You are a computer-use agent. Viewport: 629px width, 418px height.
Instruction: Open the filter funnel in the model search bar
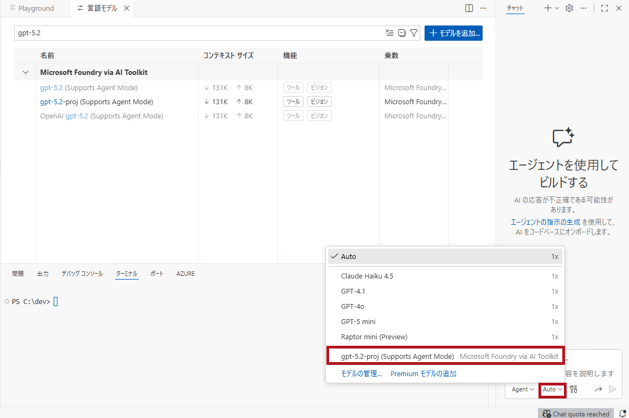tap(414, 33)
